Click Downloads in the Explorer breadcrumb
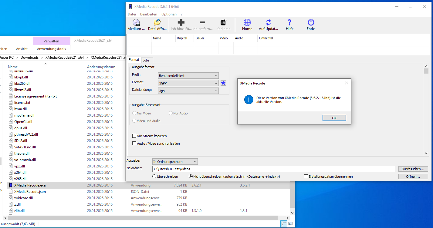This screenshot has width=433, height=228. tap(29, 57)
